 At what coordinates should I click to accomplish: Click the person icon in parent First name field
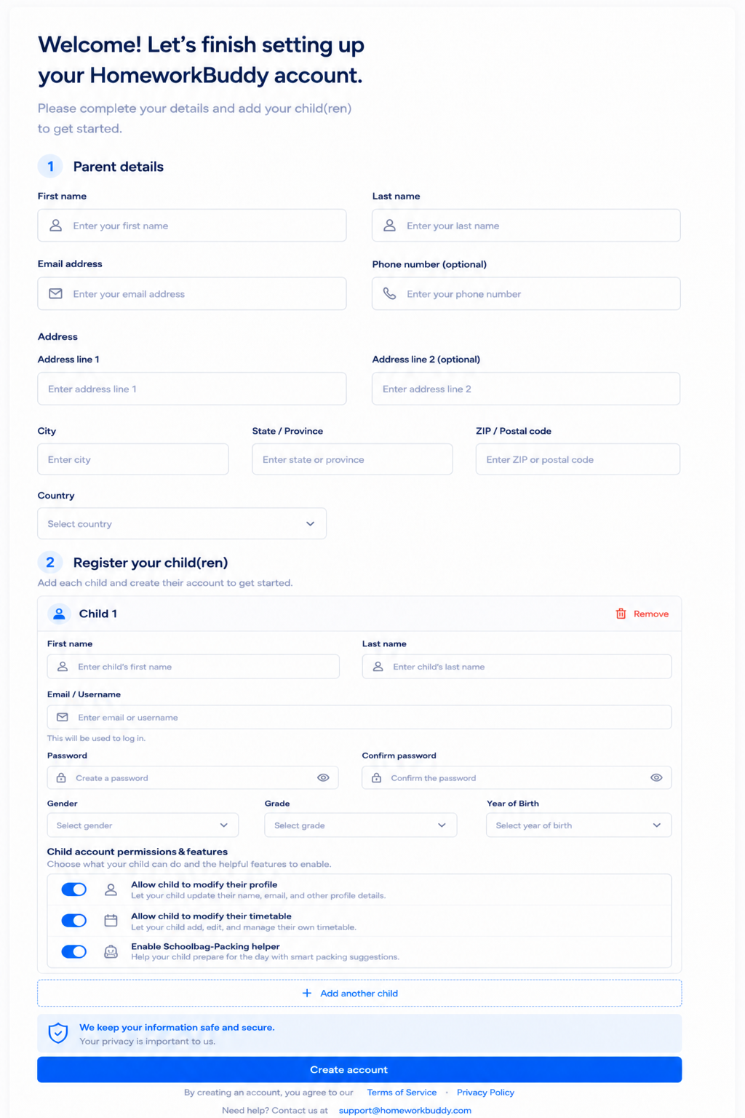pos(55,226)
